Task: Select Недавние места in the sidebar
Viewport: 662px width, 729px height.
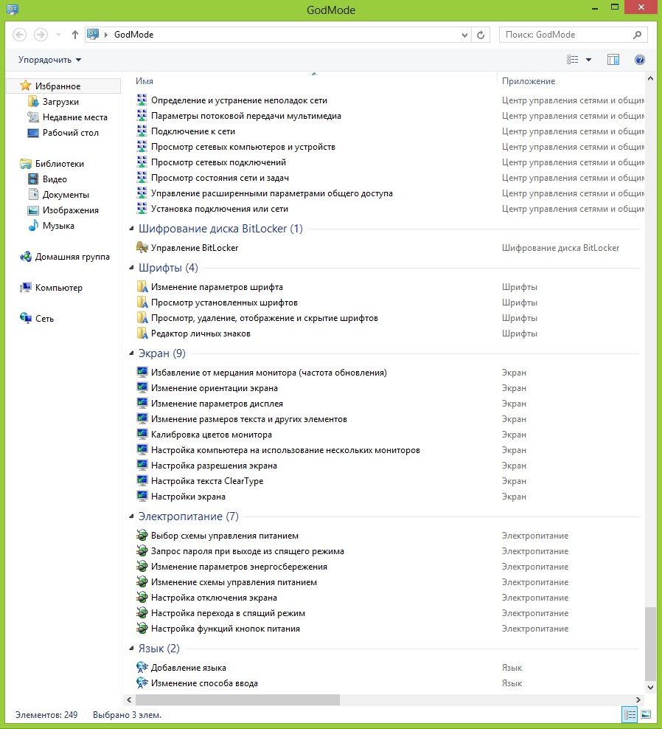Action: click(x=74, y=117)
